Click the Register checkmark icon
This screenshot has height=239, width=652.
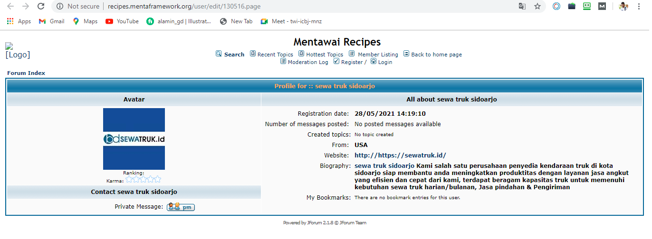point(336,61)
